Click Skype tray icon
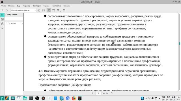 coord(142,98)
